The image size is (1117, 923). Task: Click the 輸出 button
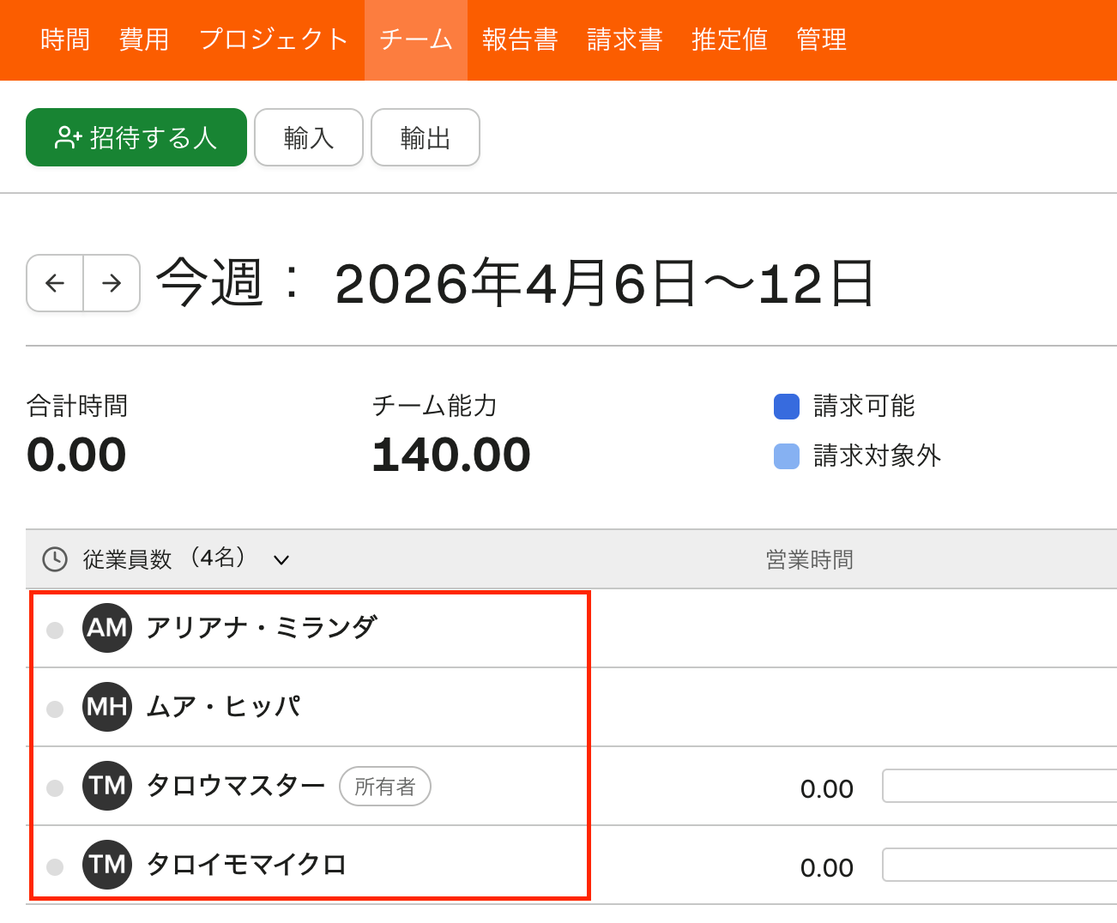[426, 137]
